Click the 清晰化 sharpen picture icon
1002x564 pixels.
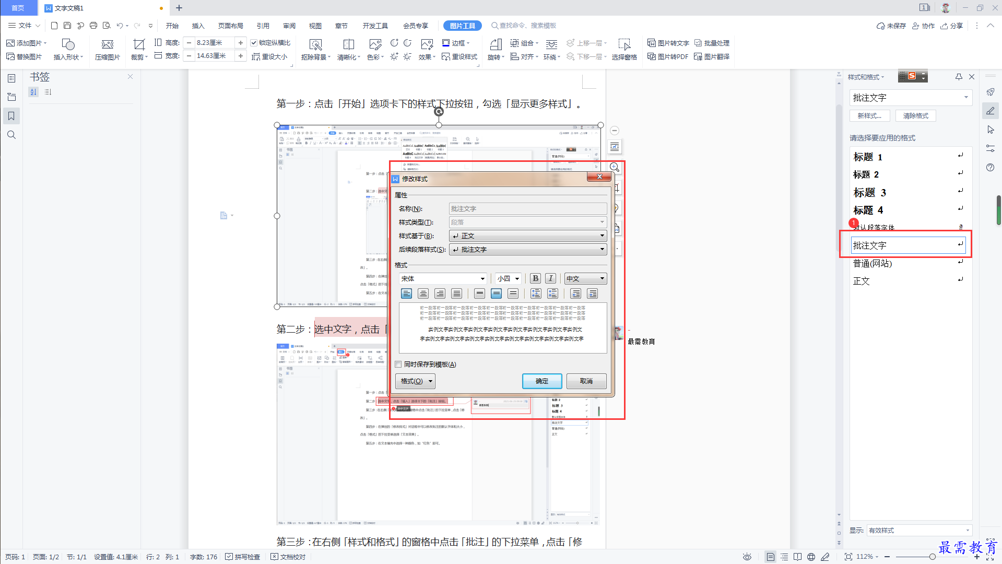click(348, 50)
